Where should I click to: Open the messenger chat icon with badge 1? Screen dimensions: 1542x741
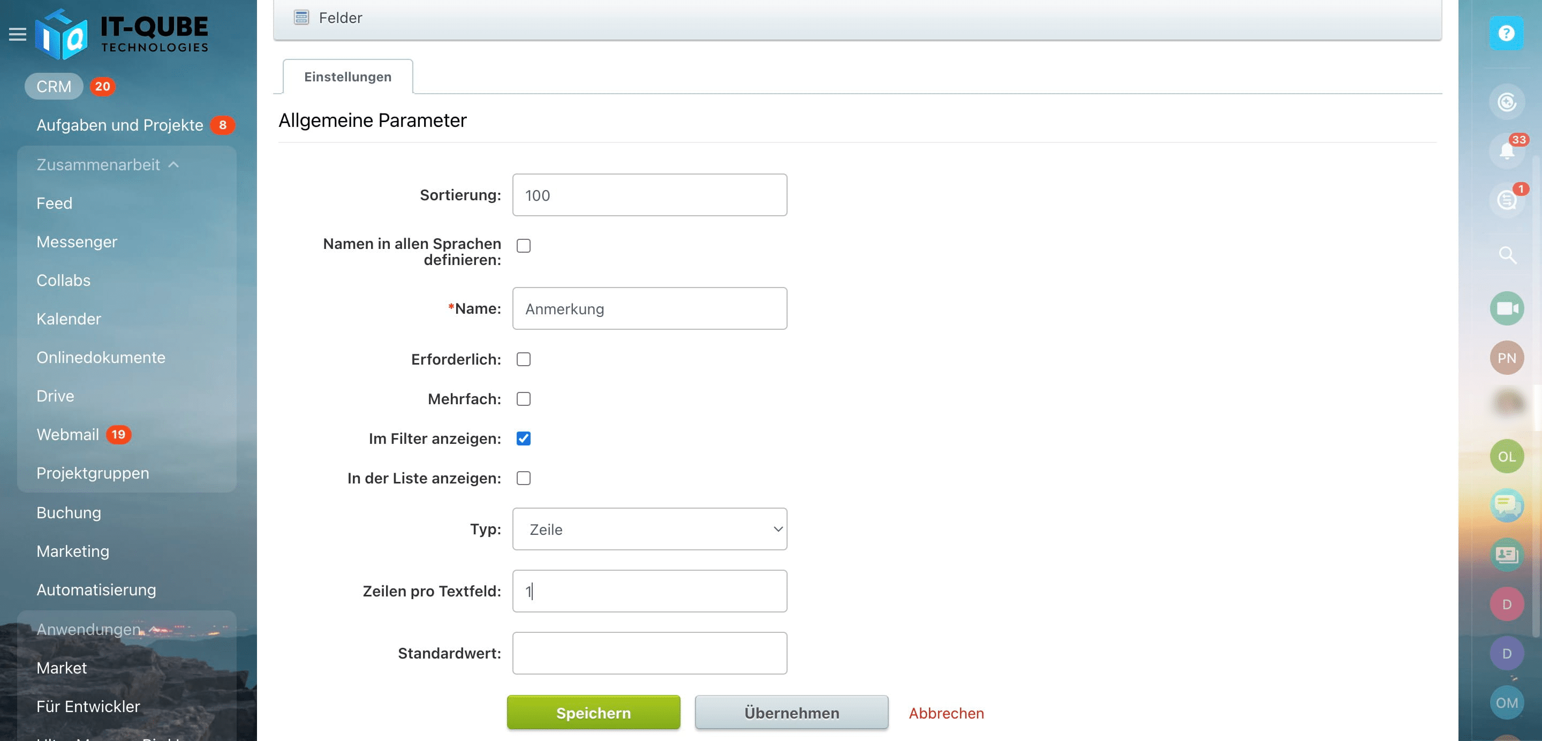(1507, 199)
